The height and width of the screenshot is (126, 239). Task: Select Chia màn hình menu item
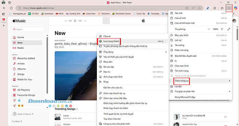(200, 66)
